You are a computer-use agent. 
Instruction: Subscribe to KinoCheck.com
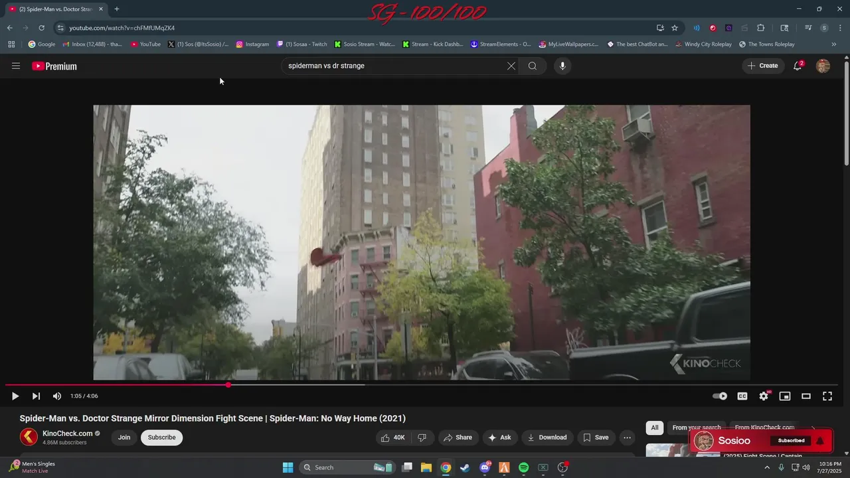pos(161,438)
